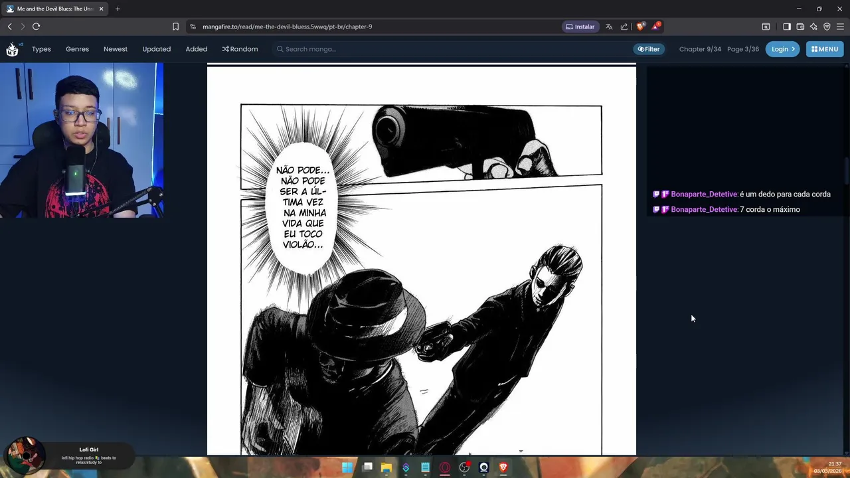
Task: Click the streamer webcam overlay
Action: [x=82, y=140]
